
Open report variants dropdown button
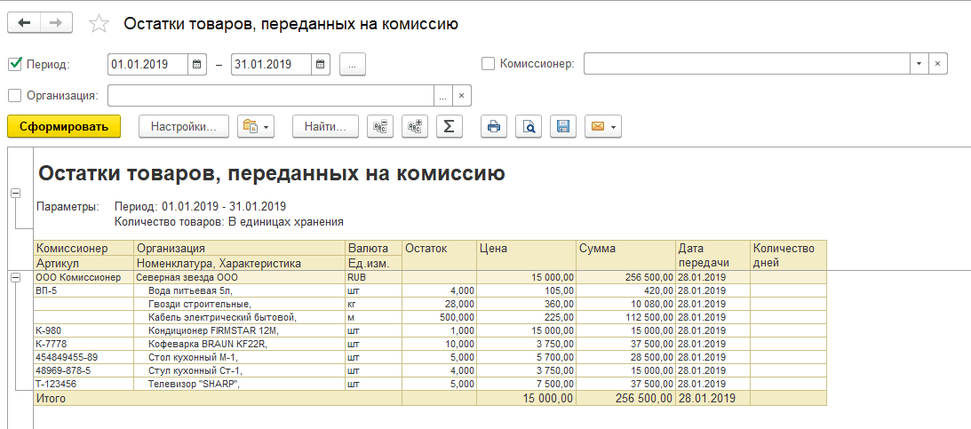pos(256,127)
